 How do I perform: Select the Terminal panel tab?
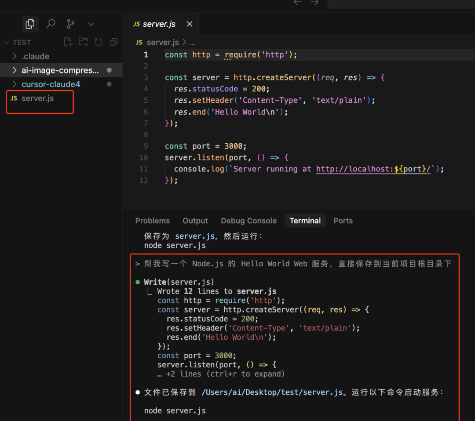pos(305,221)
